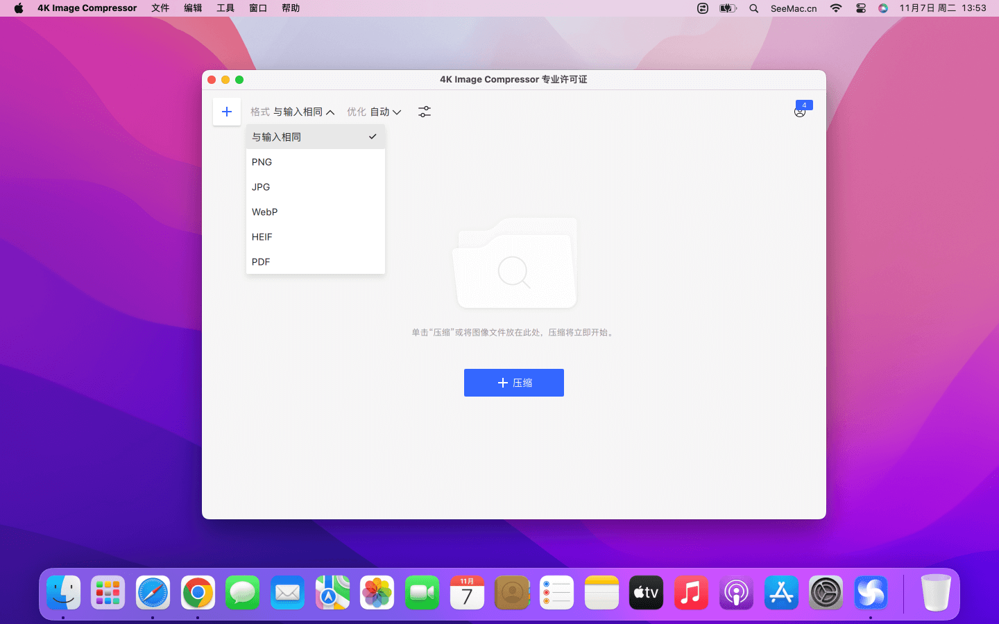The image size is (999, 624).
Task: Open the Photos app in dock
Action: [x=377, y=593]
